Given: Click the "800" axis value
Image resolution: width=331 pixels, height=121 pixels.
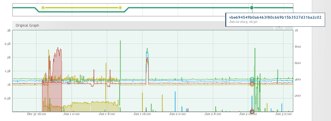Looking at the screenshot, I should point(298,47).
